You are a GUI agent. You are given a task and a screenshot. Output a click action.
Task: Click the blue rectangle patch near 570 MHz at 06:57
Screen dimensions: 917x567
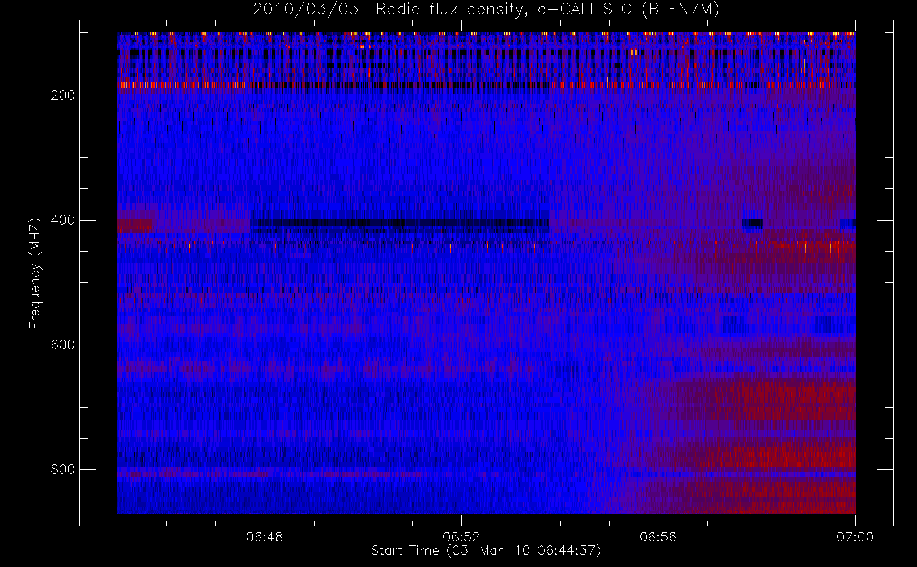(x=735, y=325)
